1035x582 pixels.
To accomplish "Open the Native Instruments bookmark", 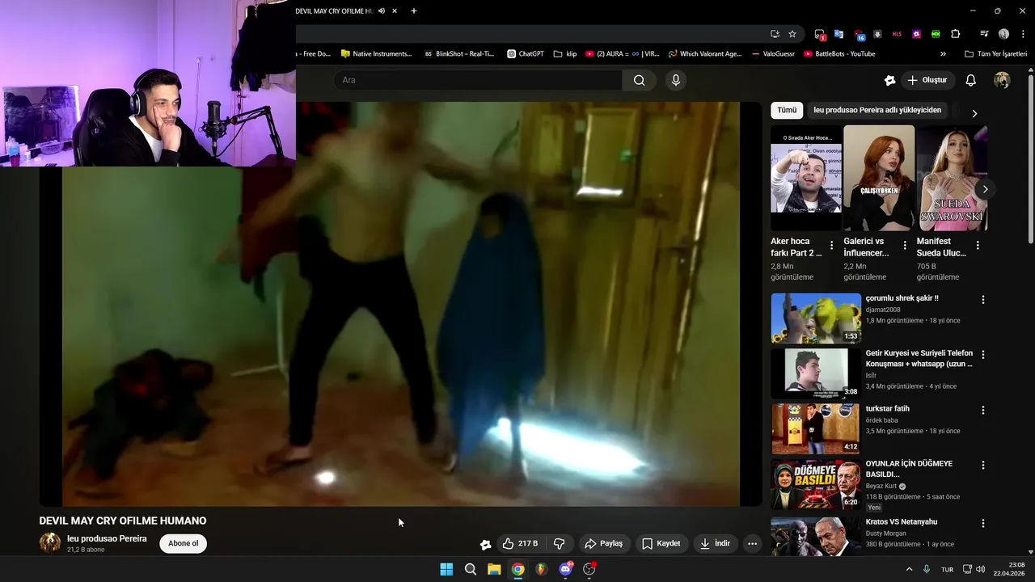I will click(376, 54).
